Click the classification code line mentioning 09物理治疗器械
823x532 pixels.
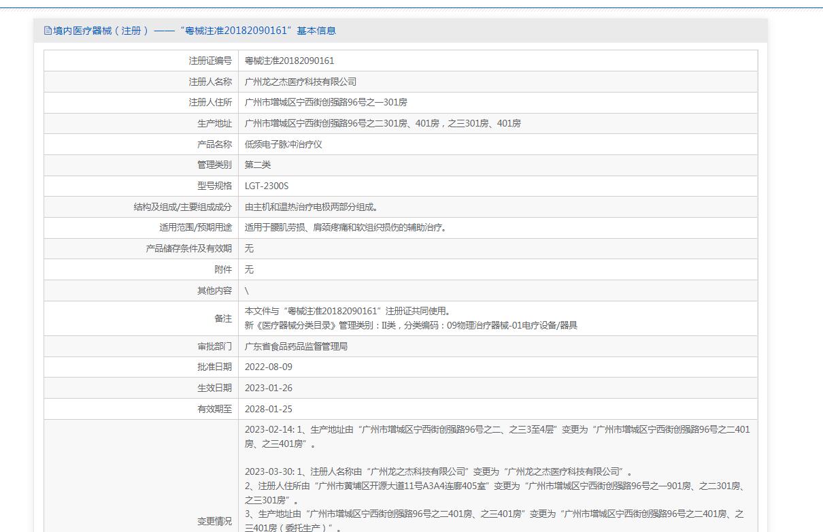click(411, 326)
